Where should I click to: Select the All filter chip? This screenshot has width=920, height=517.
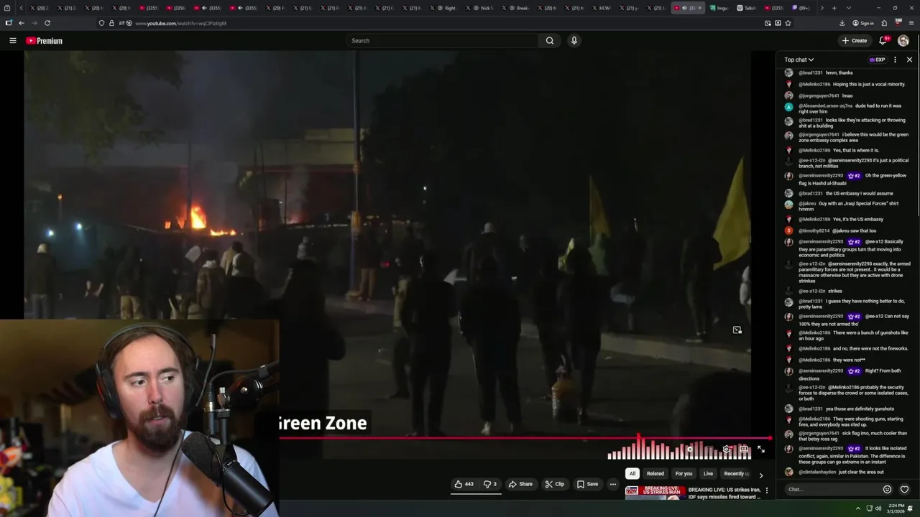(x=632, y=474)
